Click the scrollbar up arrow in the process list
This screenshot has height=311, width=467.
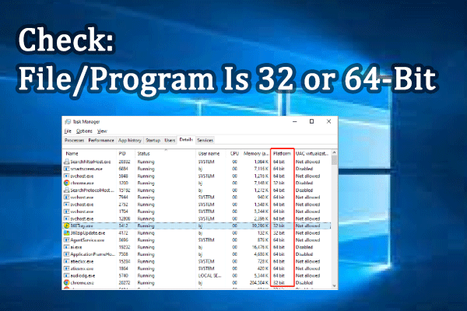click(334, 152)
